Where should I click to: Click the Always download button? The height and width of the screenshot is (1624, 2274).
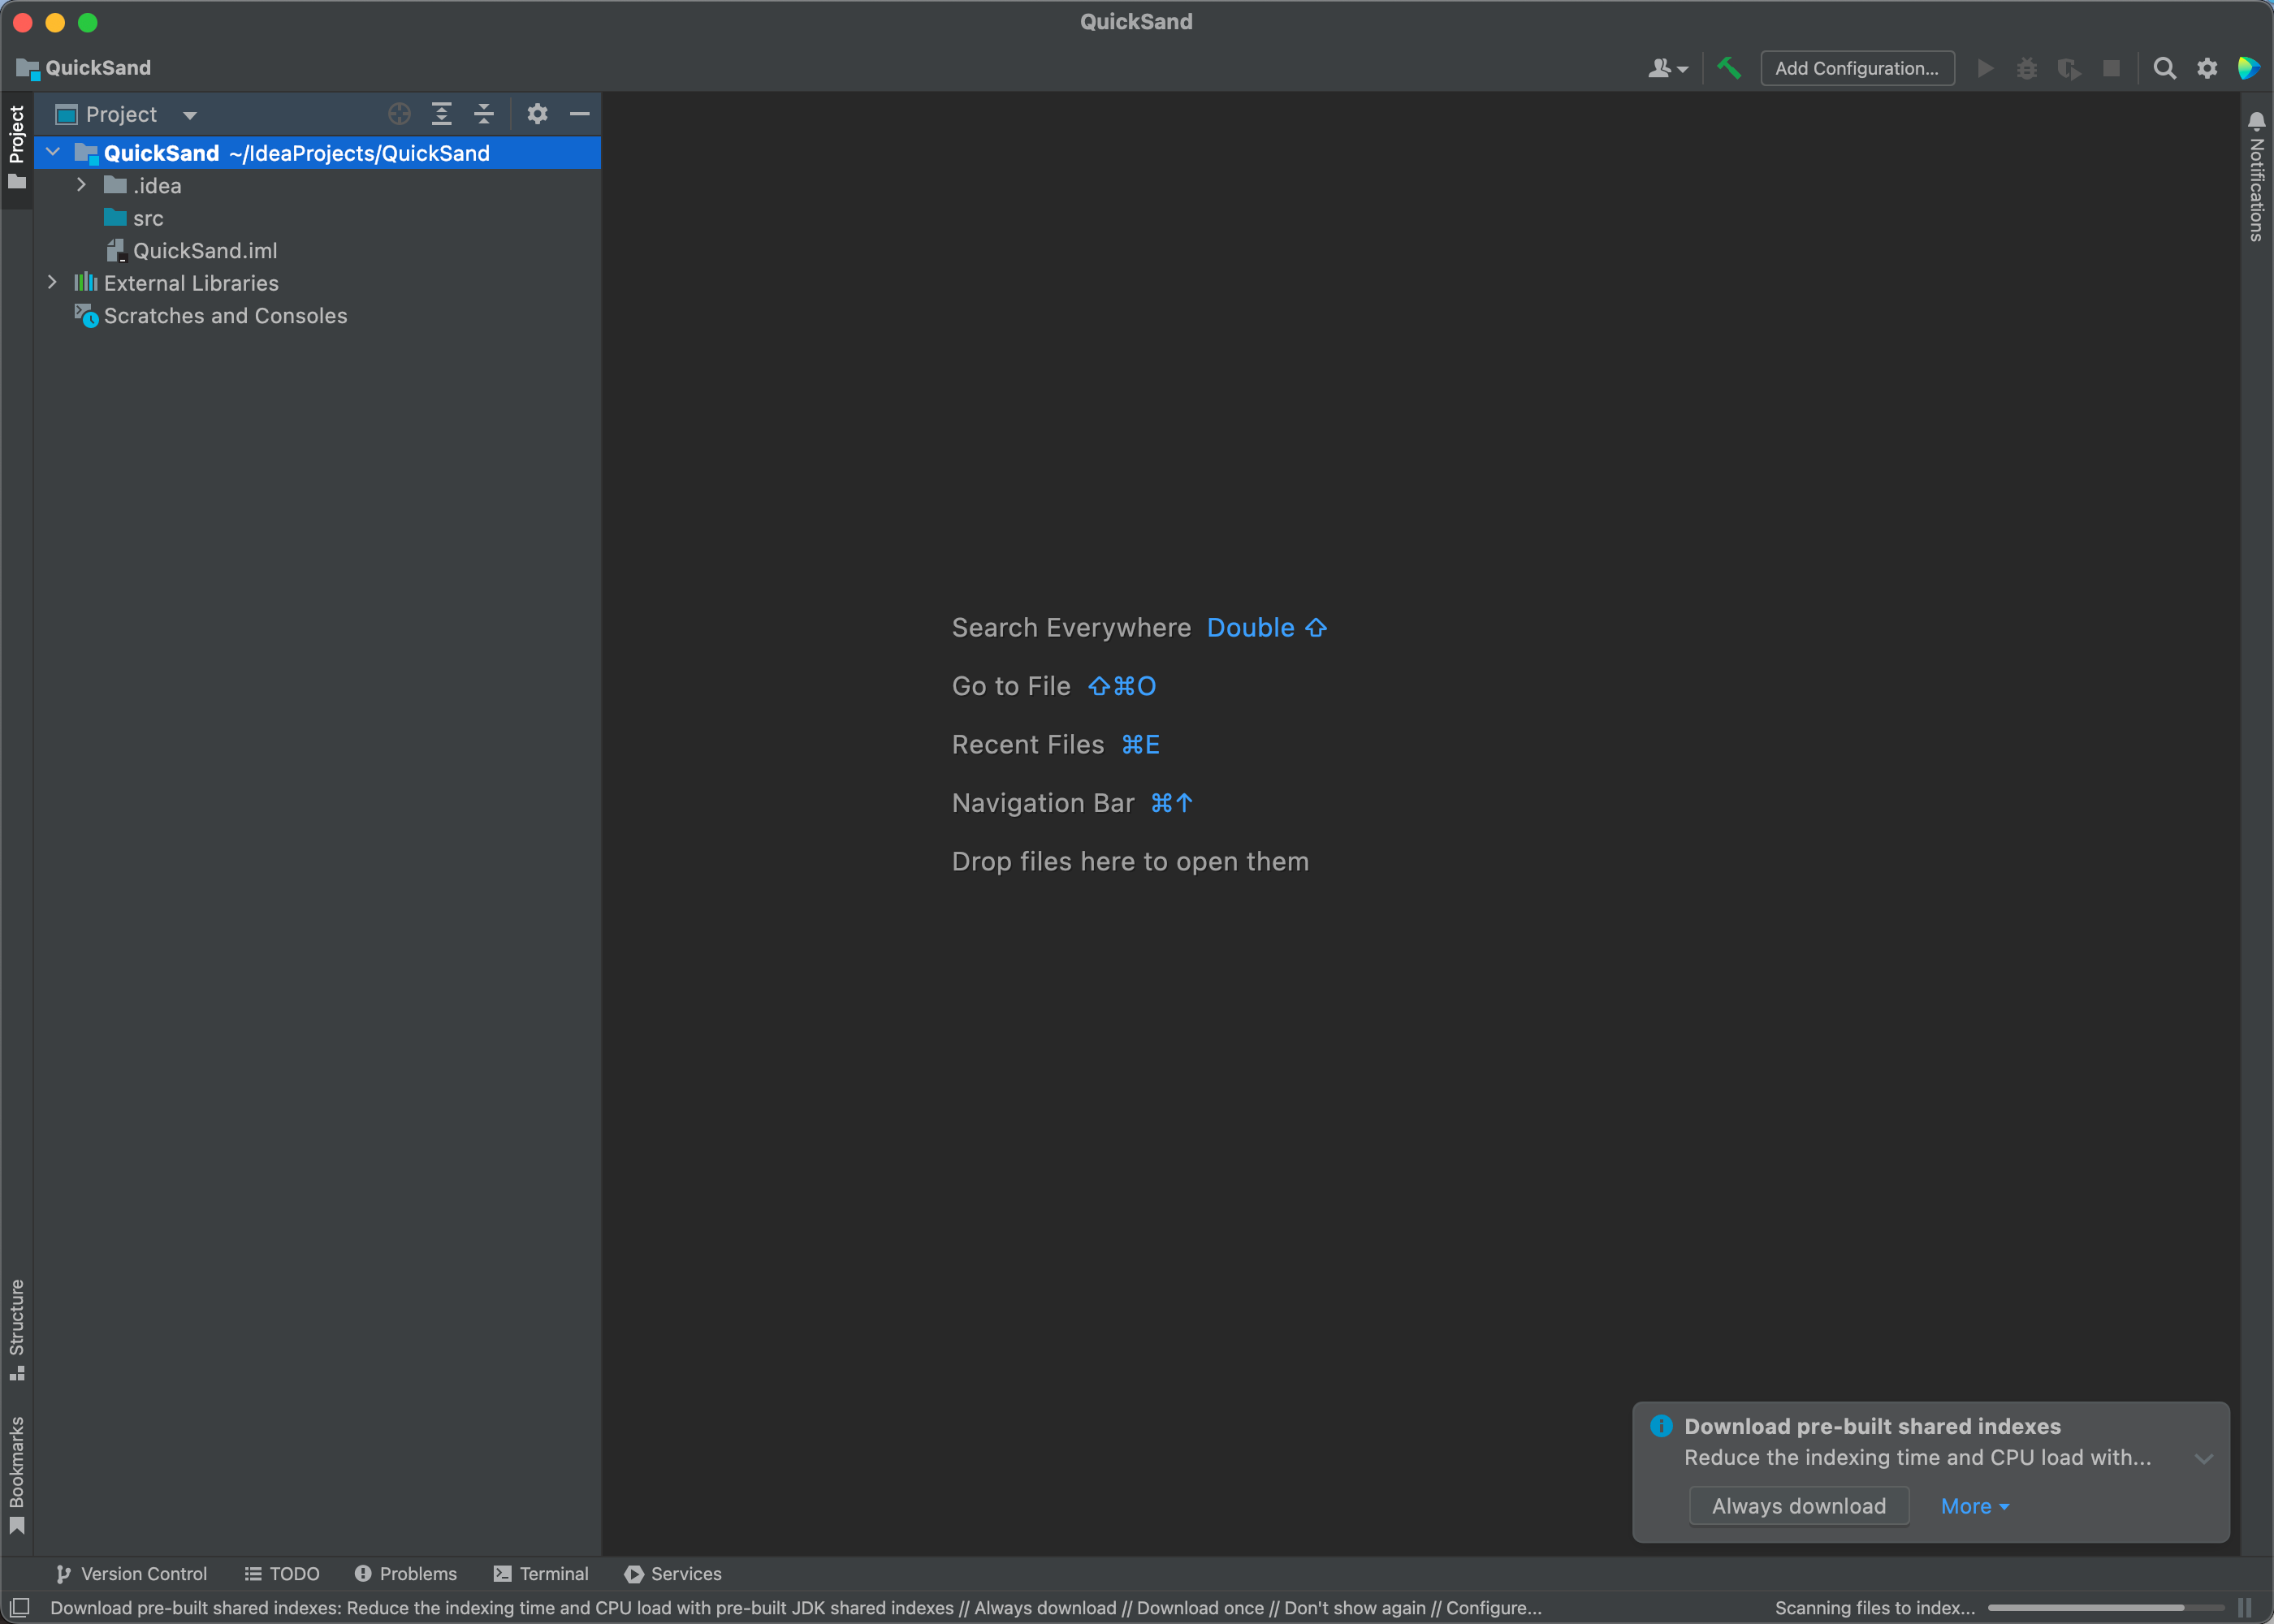[x=1799, y=1506]
